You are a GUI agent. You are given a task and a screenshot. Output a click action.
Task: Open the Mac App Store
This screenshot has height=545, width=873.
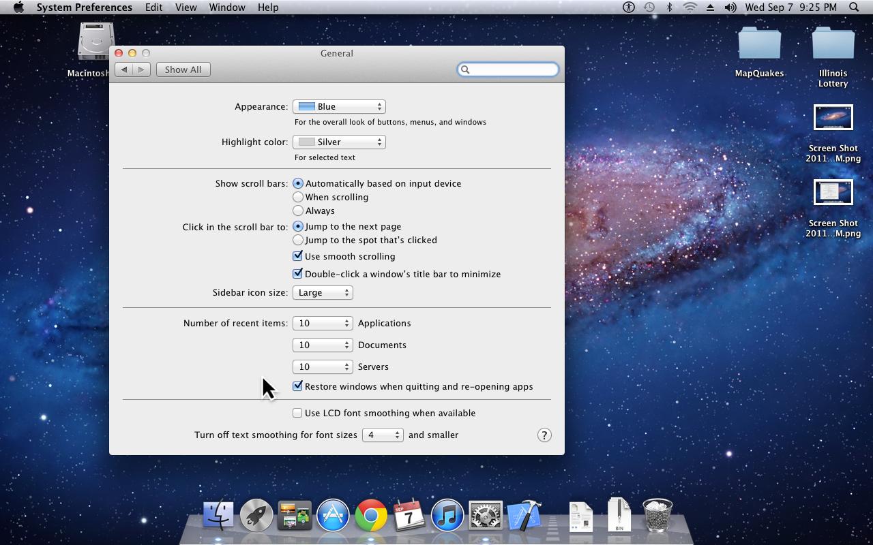point(333,515)
